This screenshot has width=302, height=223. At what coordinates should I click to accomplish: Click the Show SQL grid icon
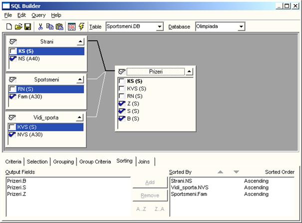point(71,26)
